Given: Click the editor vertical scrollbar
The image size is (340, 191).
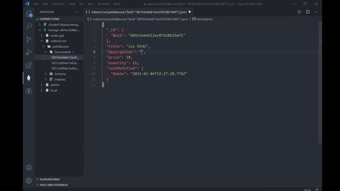Looking at the screenshot, I should pyautogui.click(x=320, y=82).
